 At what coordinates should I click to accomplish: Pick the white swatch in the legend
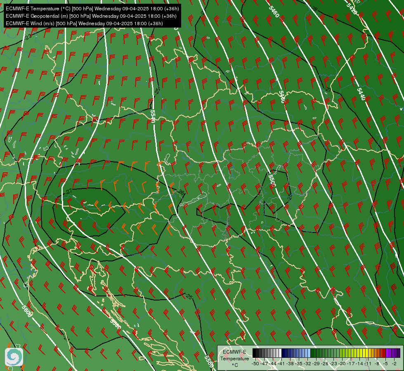point(280,353)
